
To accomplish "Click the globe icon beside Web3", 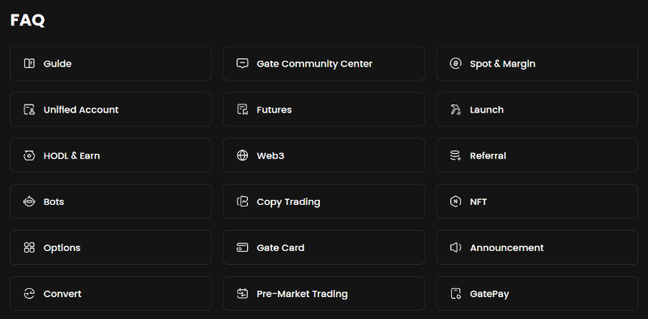I will pos(242,155).
